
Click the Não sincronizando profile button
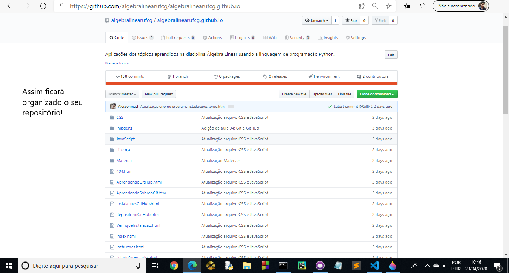[461, 6]
